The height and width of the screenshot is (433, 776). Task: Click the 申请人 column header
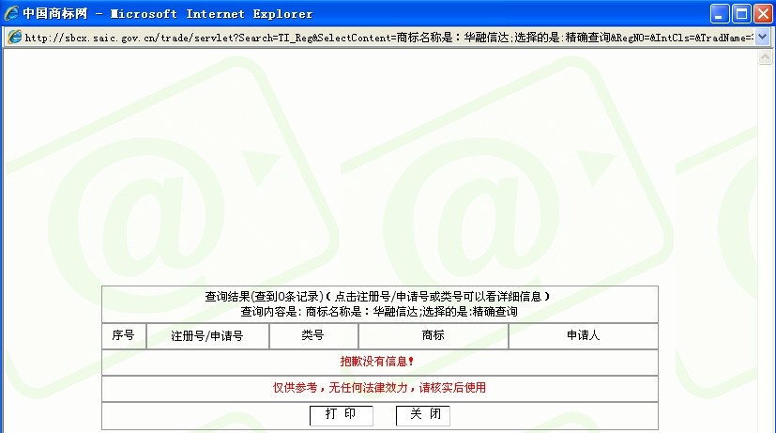(x=583, y=336)
